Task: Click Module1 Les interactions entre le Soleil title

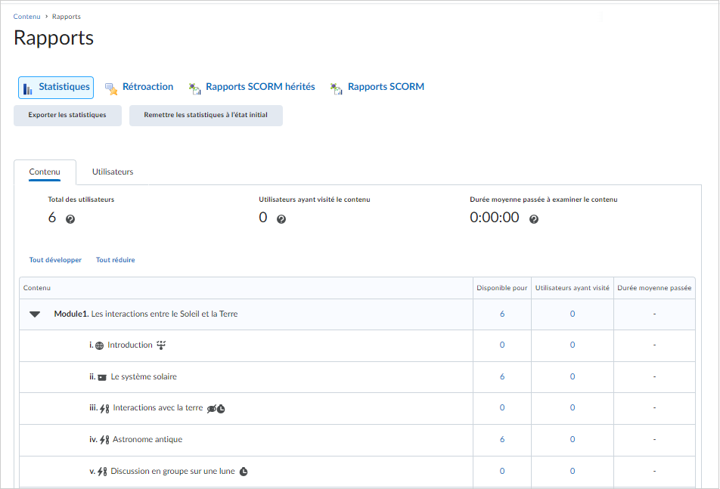Action: pos(146,314)
